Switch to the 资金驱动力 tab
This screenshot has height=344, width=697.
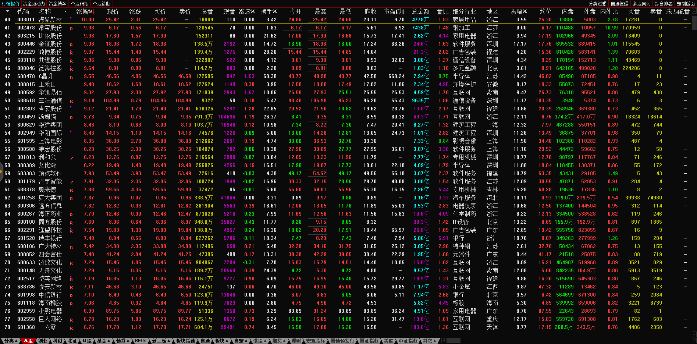tap(34, 4)
